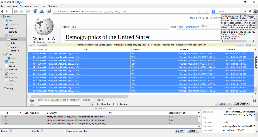Select guess in the sidebar tree
The image size is (258, 137).
click(x=14, y=47)
